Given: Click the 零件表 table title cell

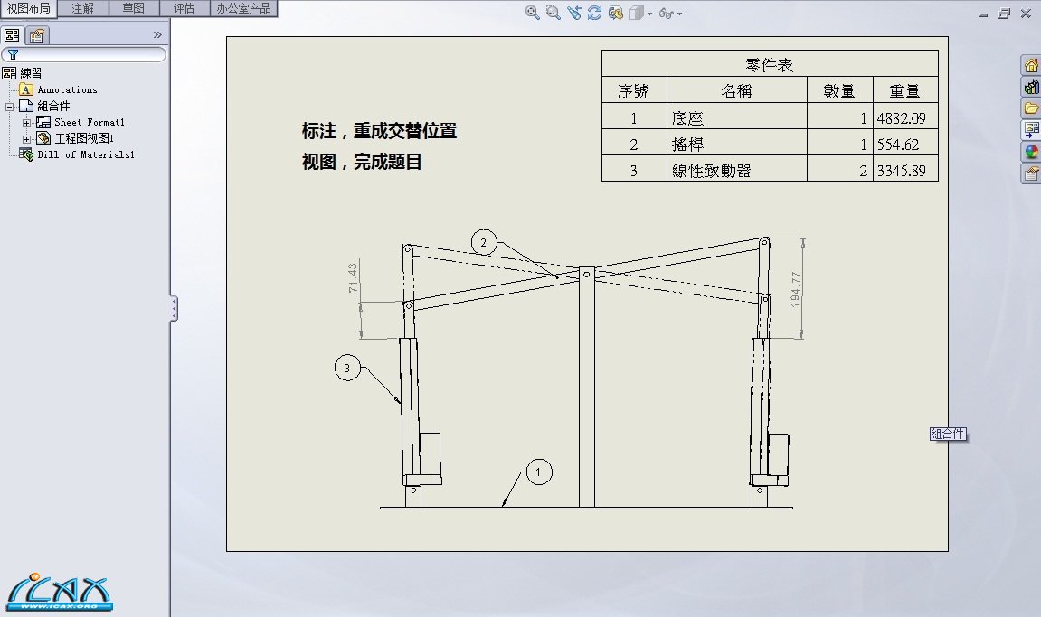Looking at the screenshot, I should (x=770, y=64).
